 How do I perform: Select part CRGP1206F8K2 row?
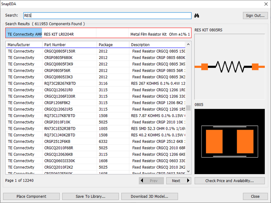[x=96, y=103]
